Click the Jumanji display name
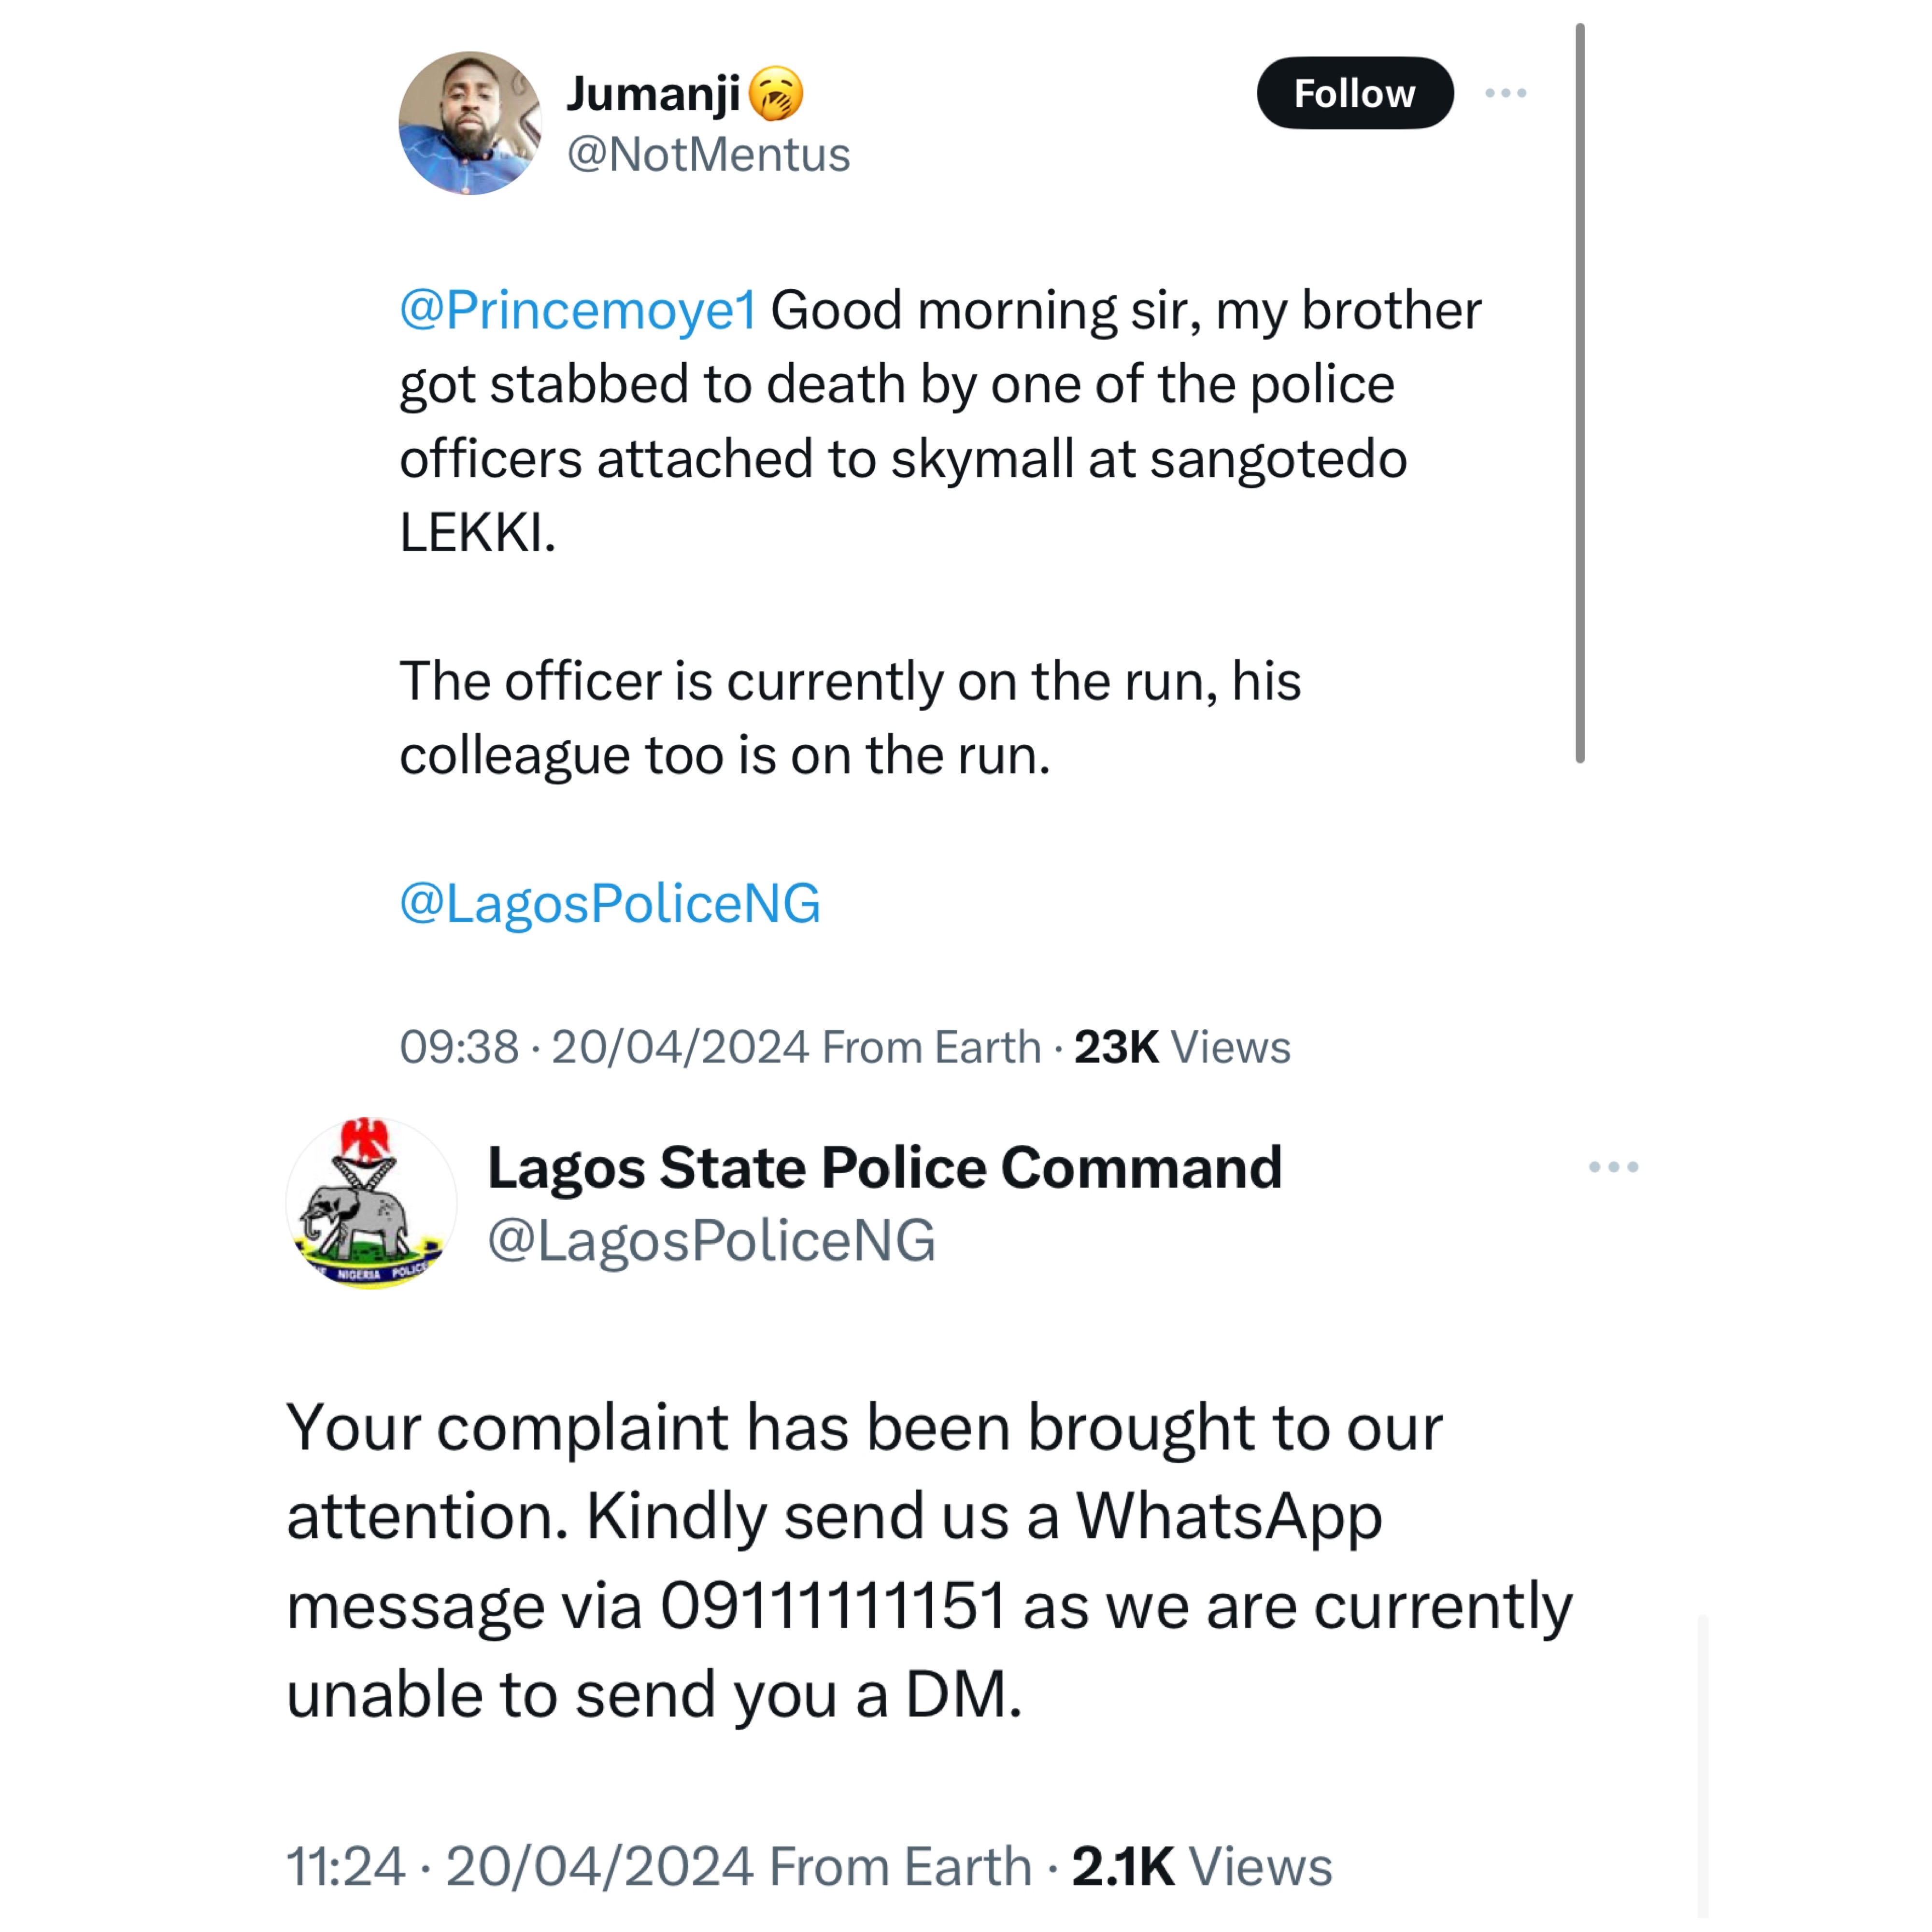 (653, 94)
